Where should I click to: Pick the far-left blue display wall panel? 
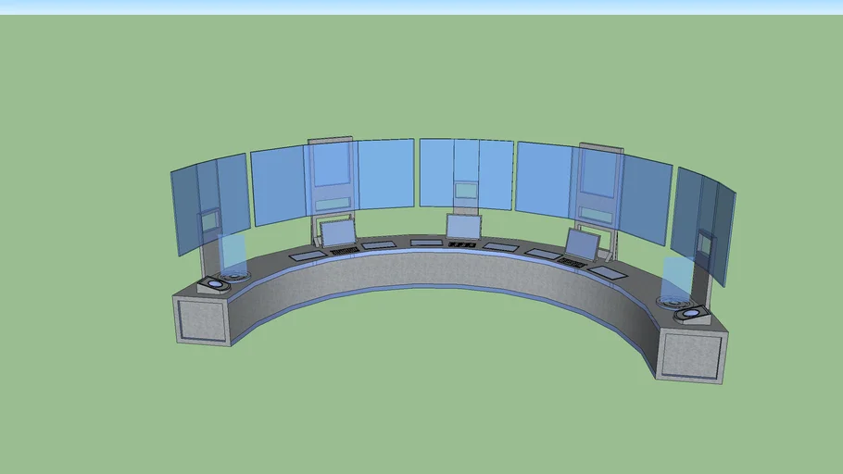point(211,205)
